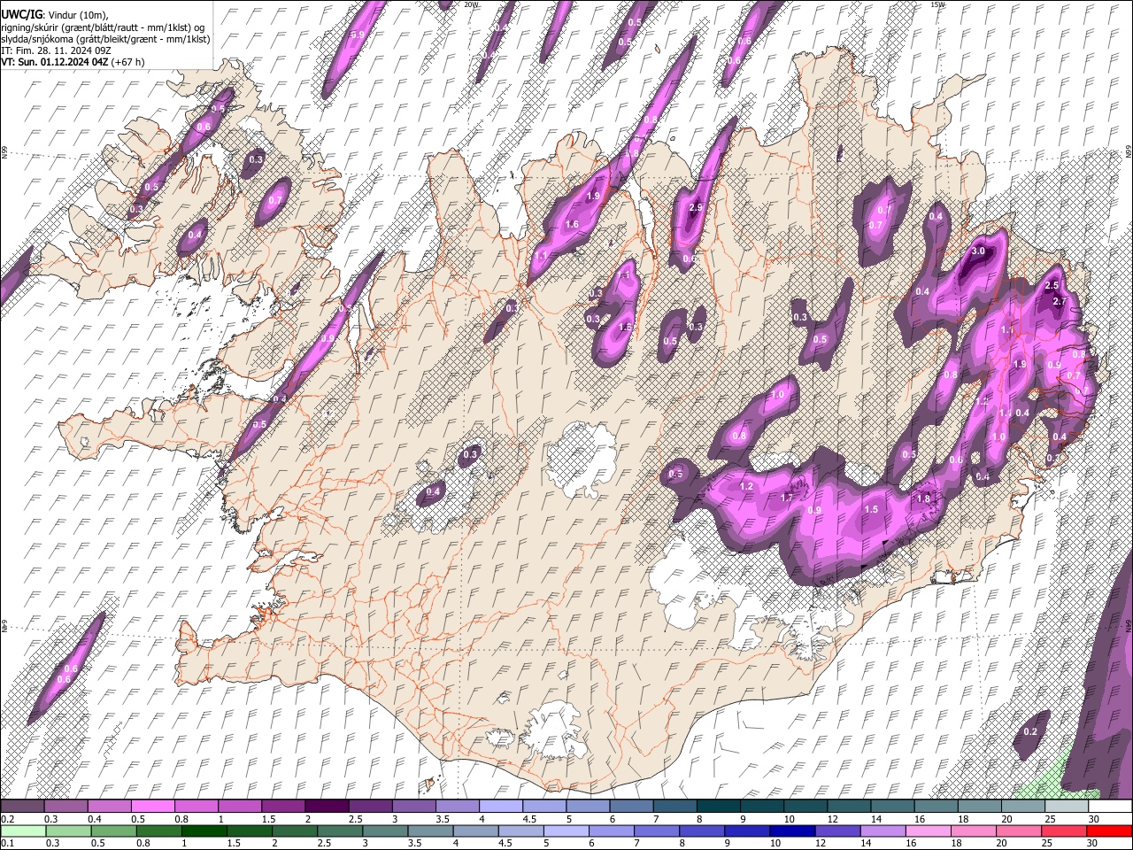Click the '15W' longitude label at the top edge

click(x=937, y=4)
